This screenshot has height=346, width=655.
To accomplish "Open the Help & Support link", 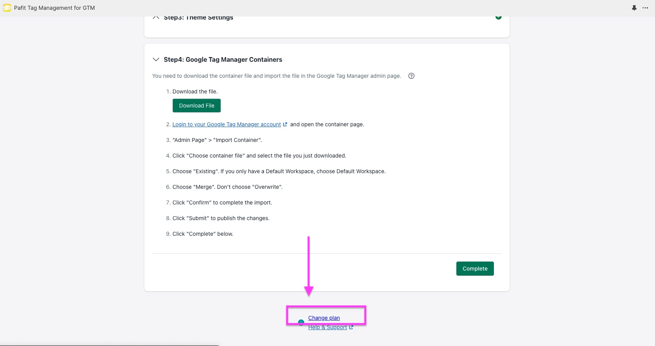I will click(328, 327).
